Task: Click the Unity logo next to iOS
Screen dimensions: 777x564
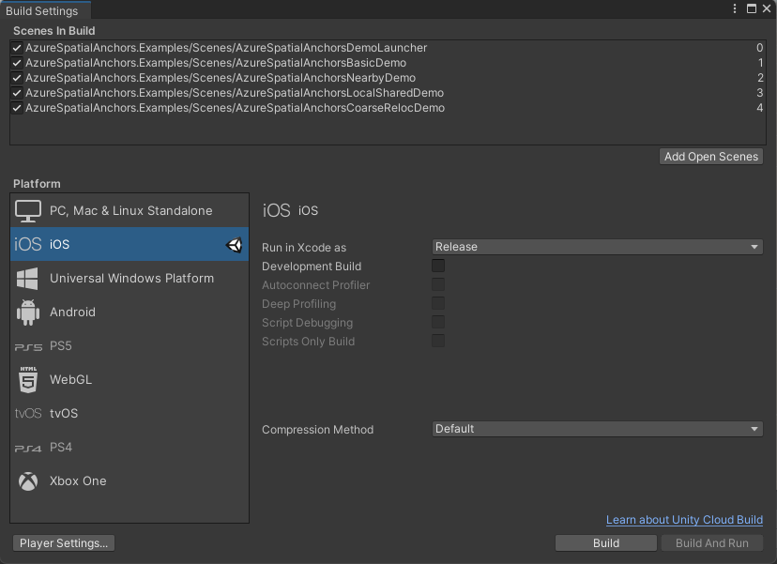Action: pos(233,244)
